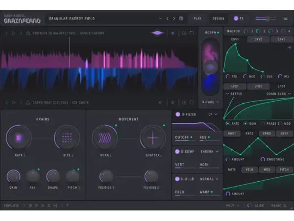
Task: Toggle G-Comp power button
Action: [177, 151]
